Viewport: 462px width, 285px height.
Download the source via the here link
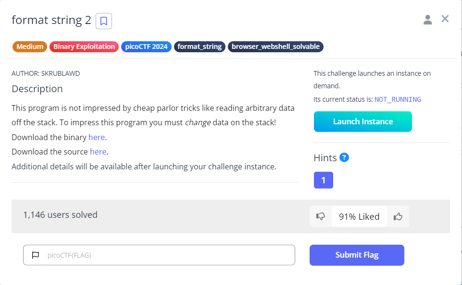(x=98, y=152)
